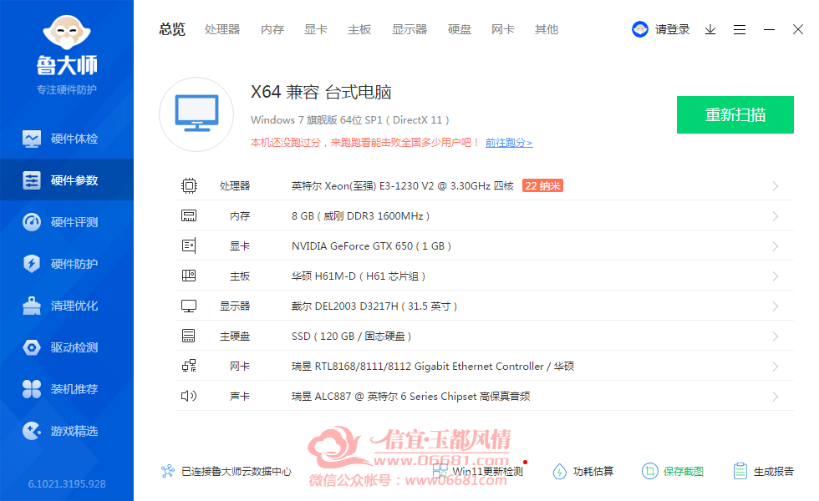This screenshot has height=501, width=819.
Task: Click the network card row icon
Action: [x=189, y=366]
